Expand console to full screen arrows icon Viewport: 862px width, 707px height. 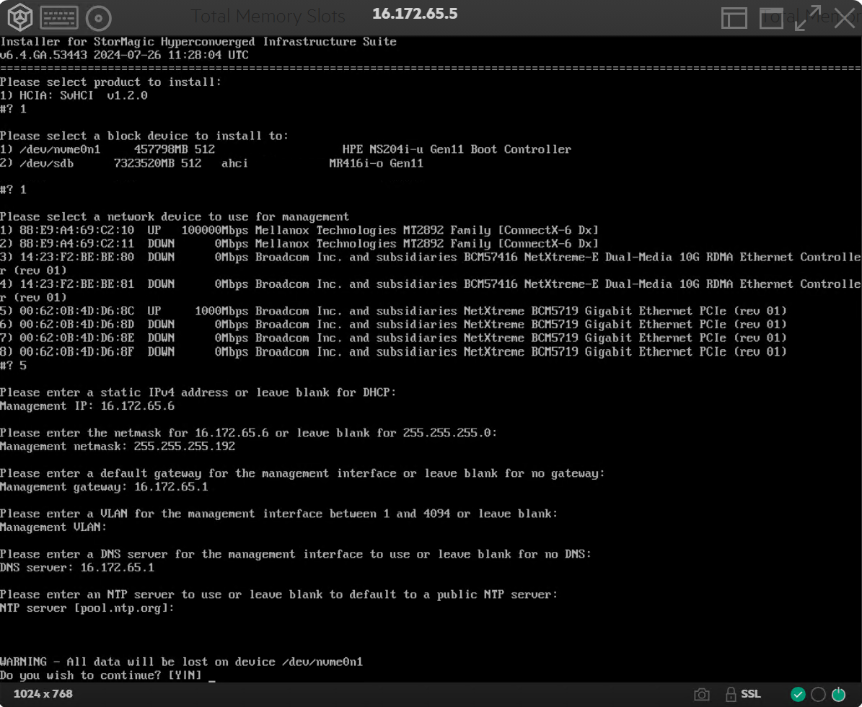[x=808, y=18]
